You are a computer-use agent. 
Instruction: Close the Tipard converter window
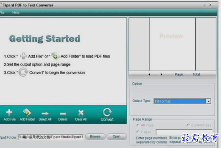coord(210,5)
